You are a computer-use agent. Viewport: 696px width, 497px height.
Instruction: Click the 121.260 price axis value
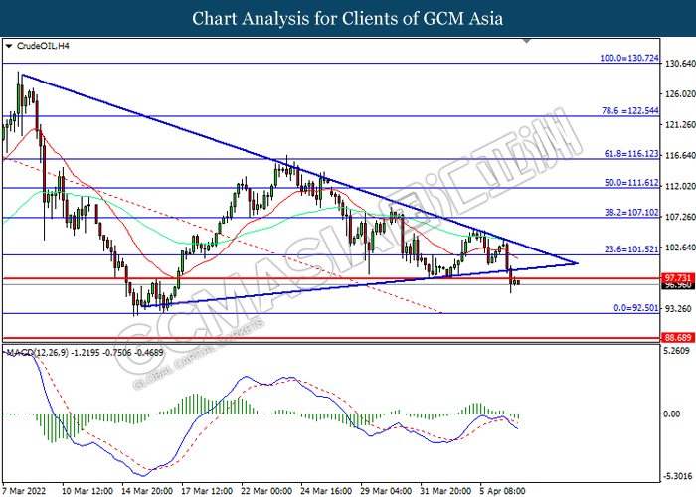point(679,125)
